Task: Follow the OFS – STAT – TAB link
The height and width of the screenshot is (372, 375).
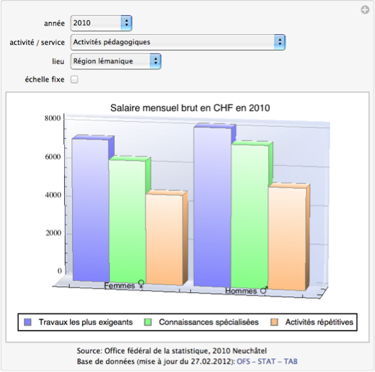Action: point(267,361)
